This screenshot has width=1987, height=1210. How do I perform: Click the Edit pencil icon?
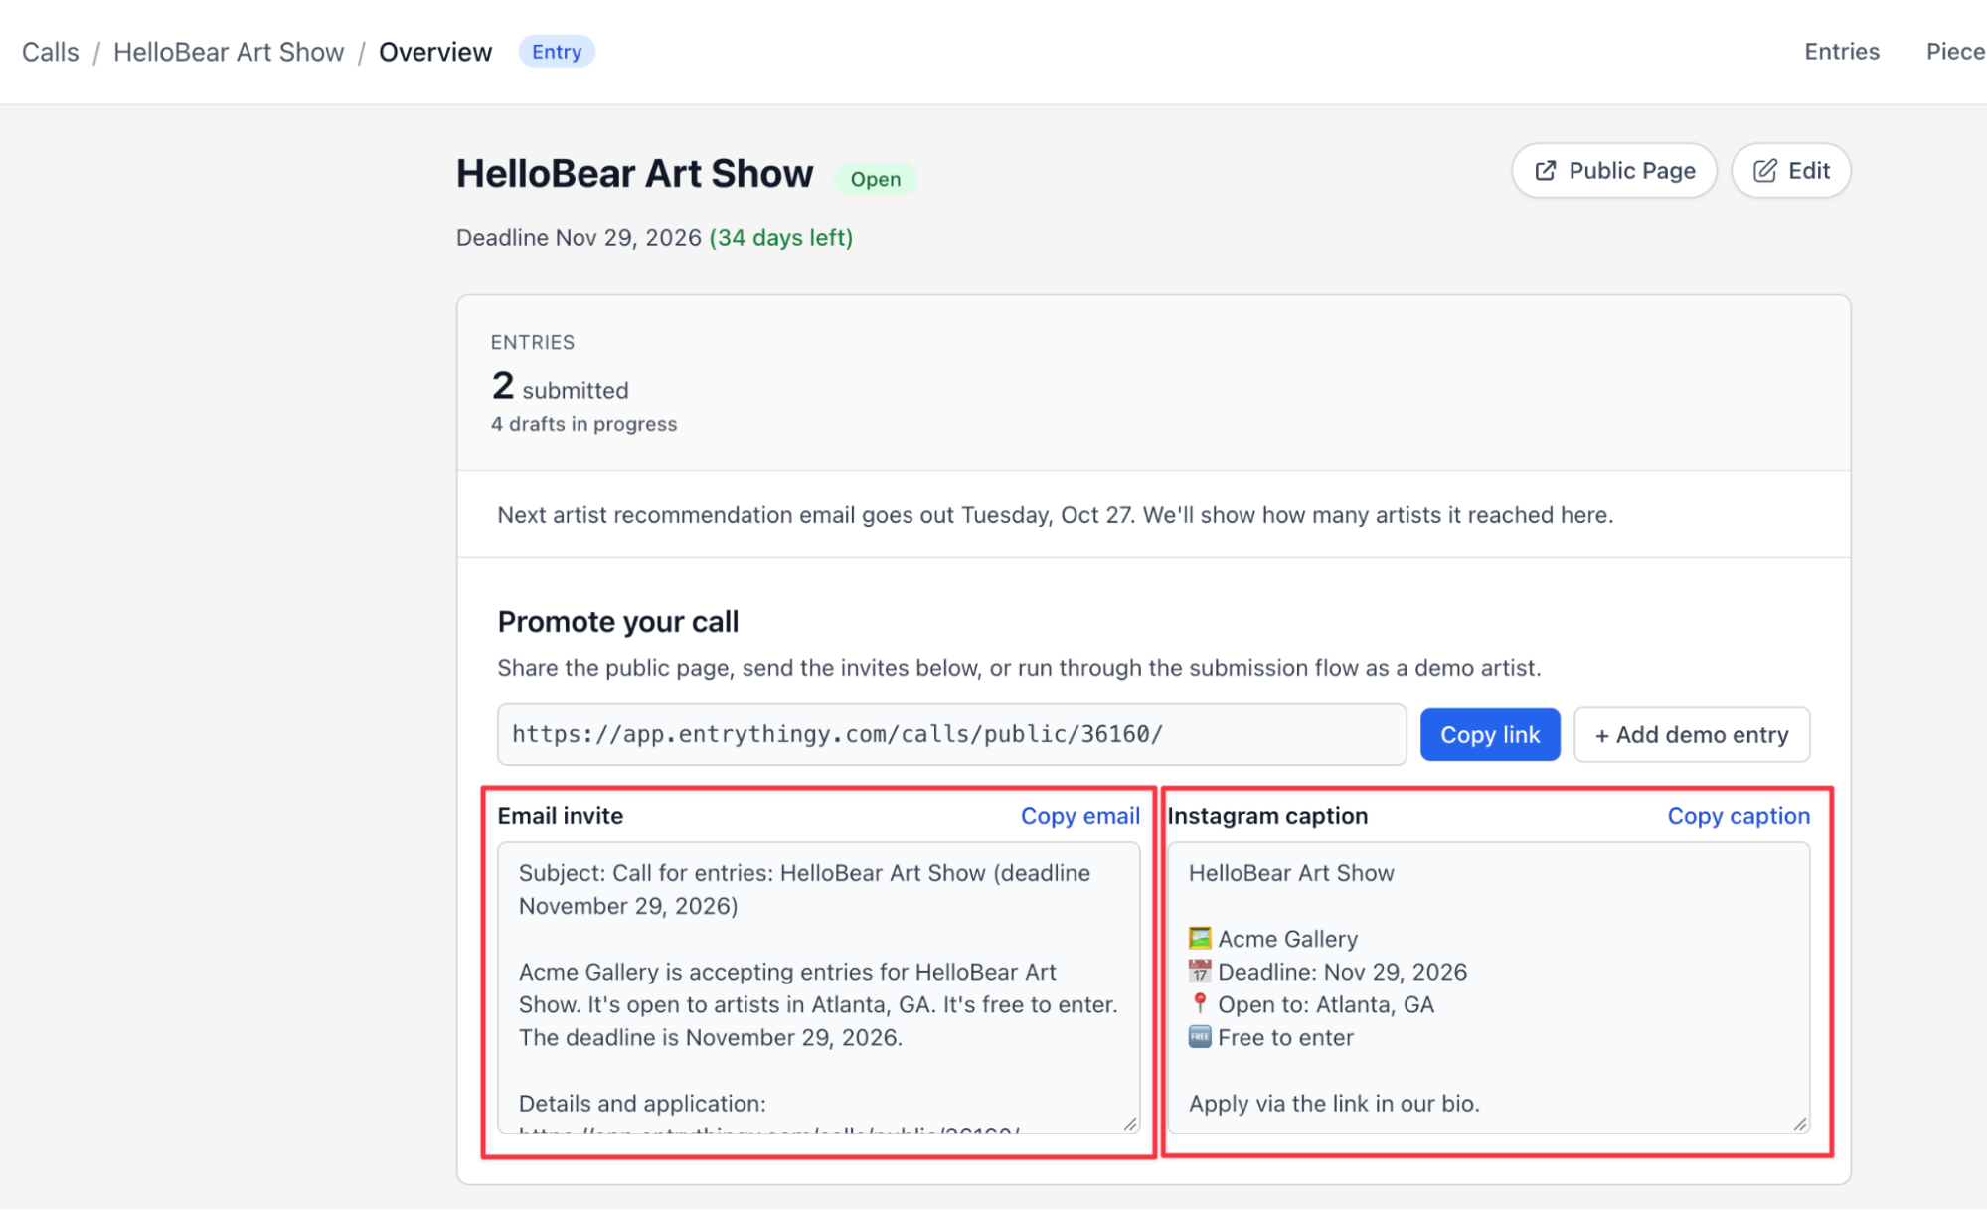[1764, 171]
